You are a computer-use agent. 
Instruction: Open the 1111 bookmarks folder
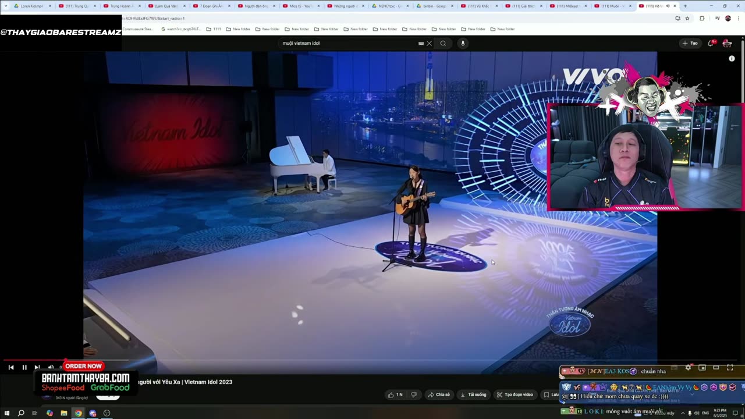[214, 29]
